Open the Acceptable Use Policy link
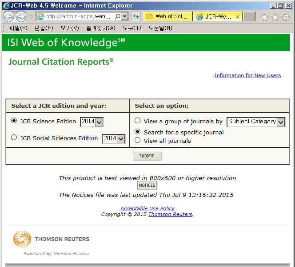Image resolution: width=295 pixels, height=267 pixels. tap(147, 208)
